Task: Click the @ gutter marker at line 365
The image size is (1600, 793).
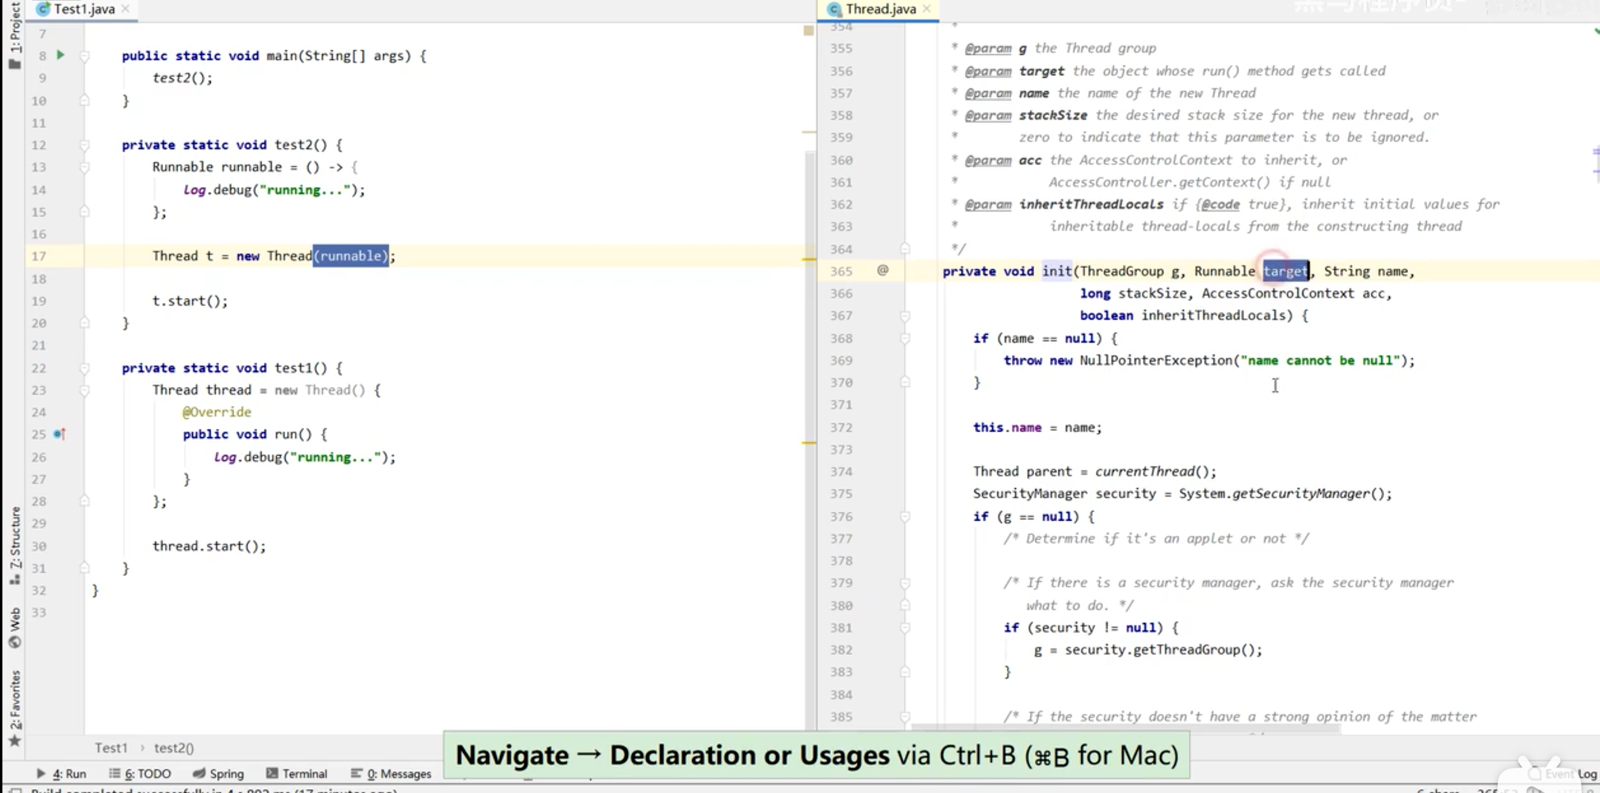Action: [x=883, y=270]
